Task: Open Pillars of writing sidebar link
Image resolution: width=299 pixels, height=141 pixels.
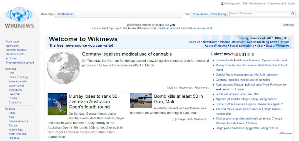Action: (x=18, y=77)
